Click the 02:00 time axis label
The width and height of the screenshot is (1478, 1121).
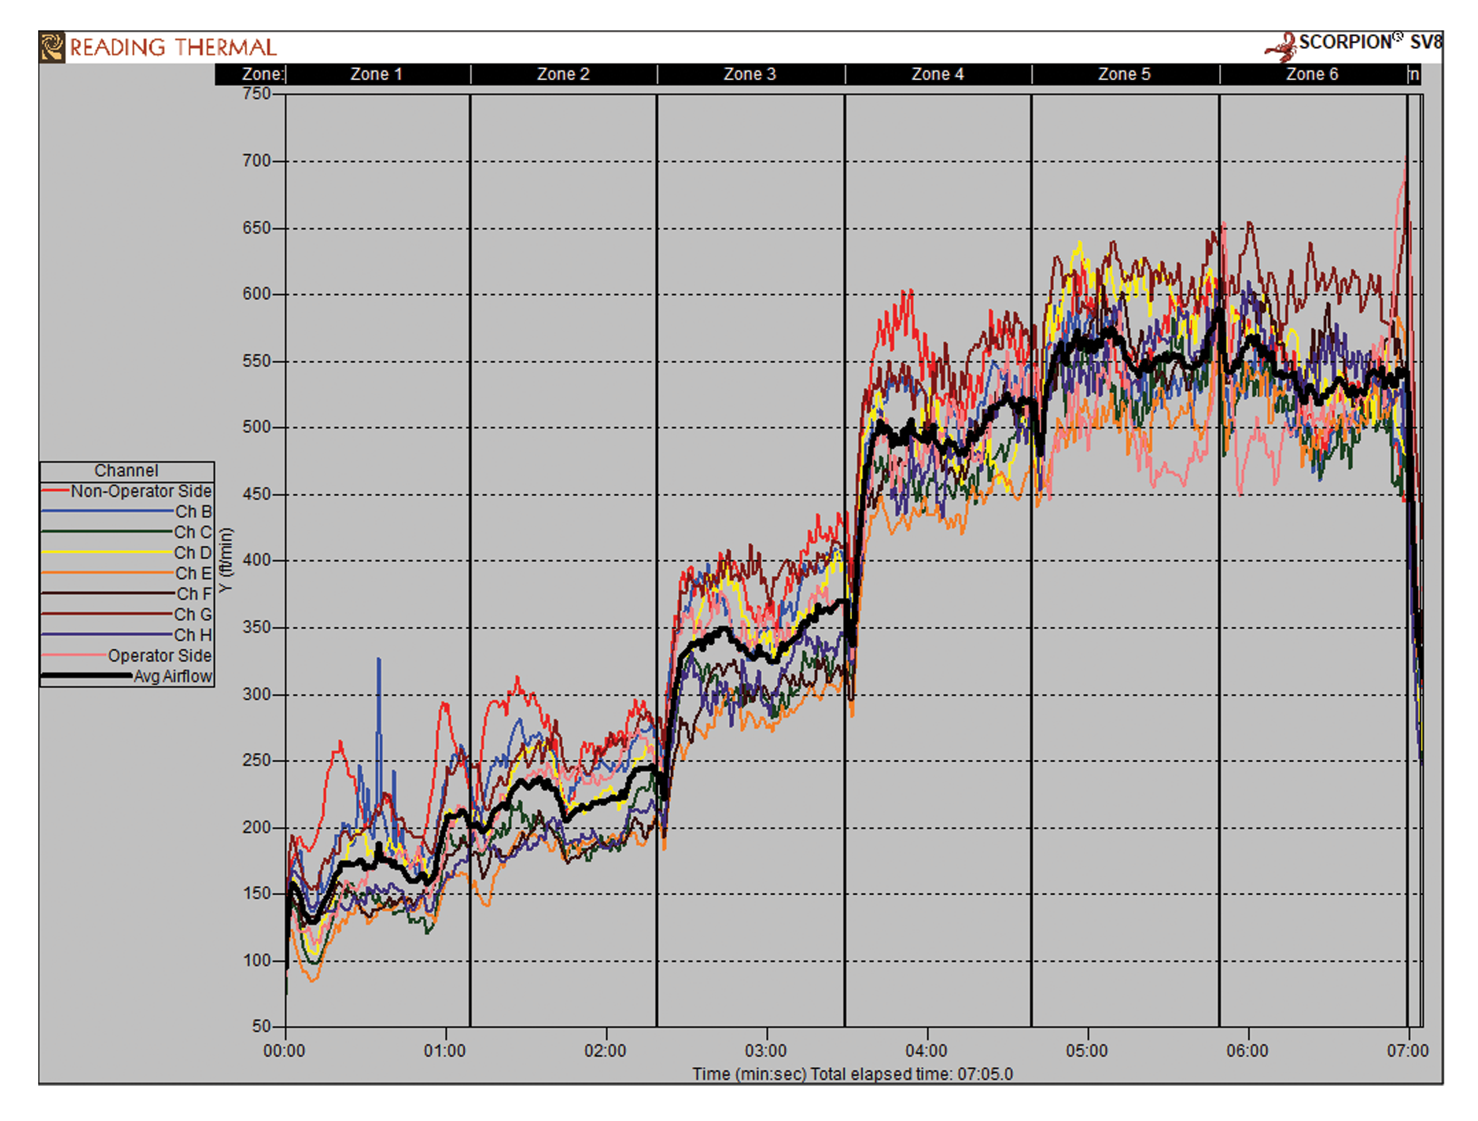pyautogui.click(x=606, y=1051)
